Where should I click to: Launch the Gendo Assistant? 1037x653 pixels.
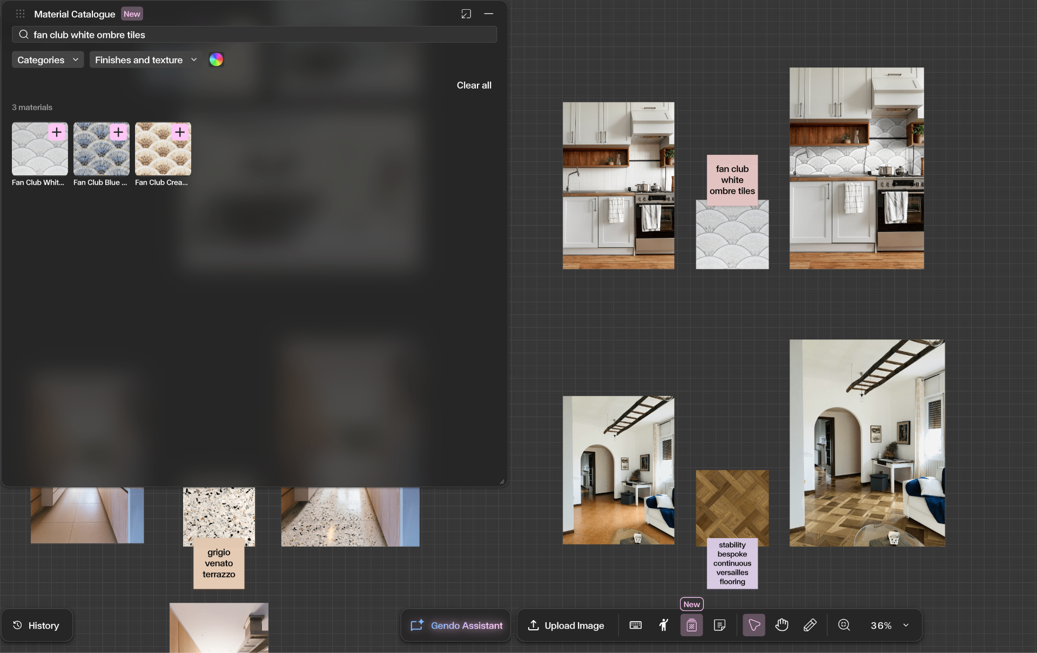[456, 625]
